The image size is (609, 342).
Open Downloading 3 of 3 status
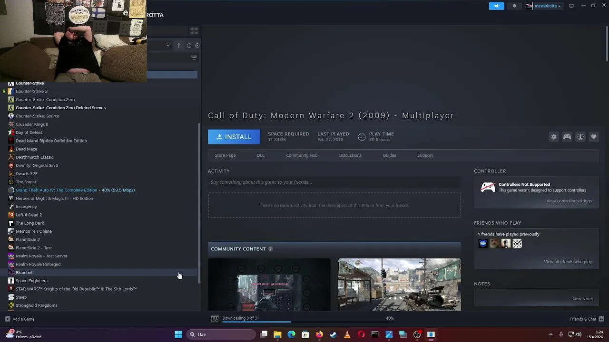click(x=239, y=318)
